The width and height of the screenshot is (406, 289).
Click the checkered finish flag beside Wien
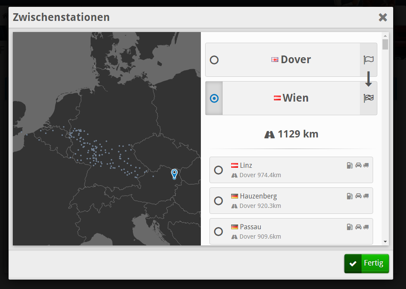(368, 98)
